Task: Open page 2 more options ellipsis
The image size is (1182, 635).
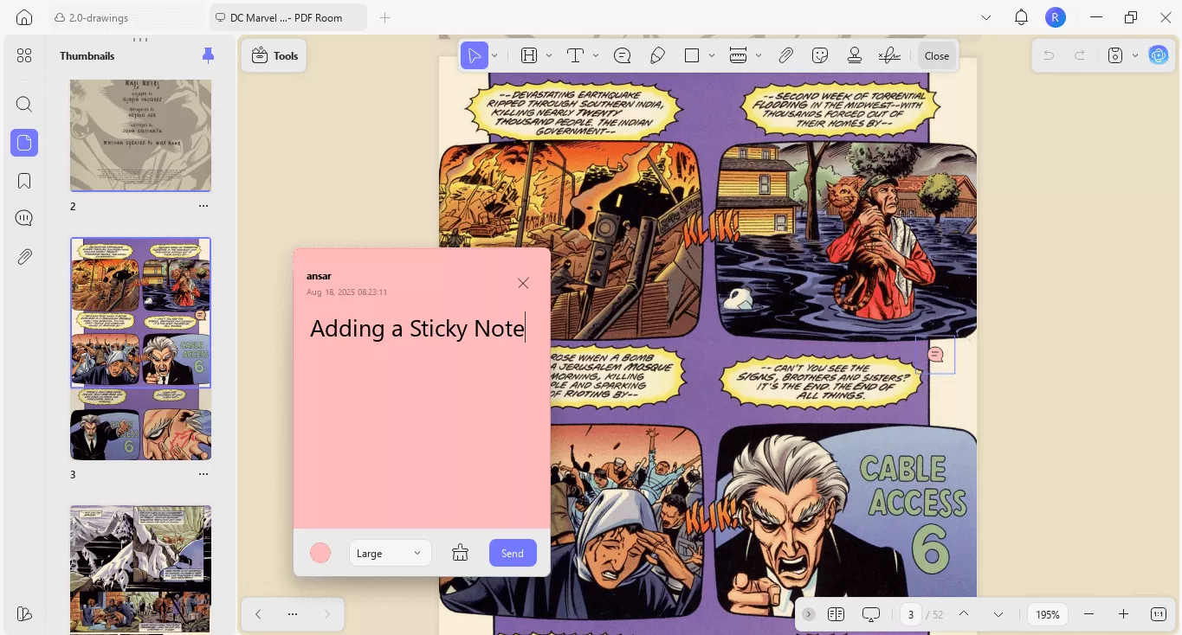Action: tap(203, 207)
